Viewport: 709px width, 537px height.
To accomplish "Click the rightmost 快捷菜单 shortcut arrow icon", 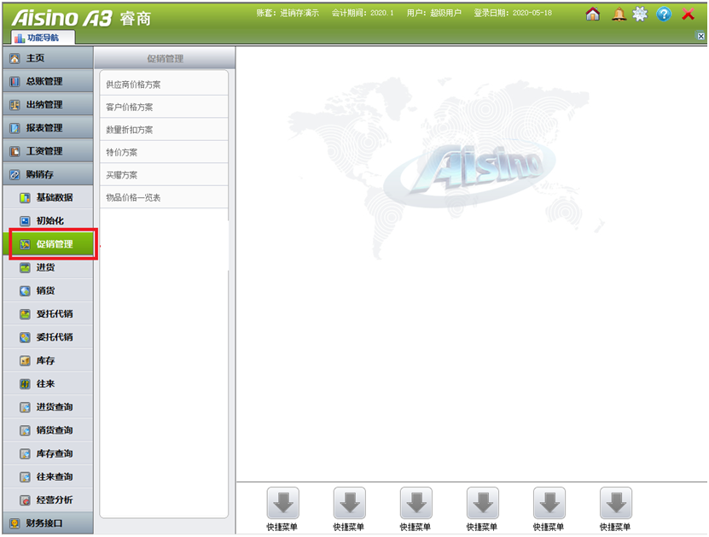I will click(615, 503).
